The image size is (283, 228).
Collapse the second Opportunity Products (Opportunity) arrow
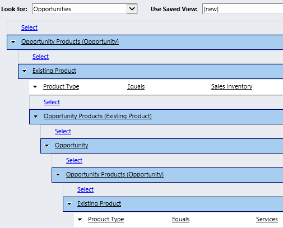click(58, 175)
